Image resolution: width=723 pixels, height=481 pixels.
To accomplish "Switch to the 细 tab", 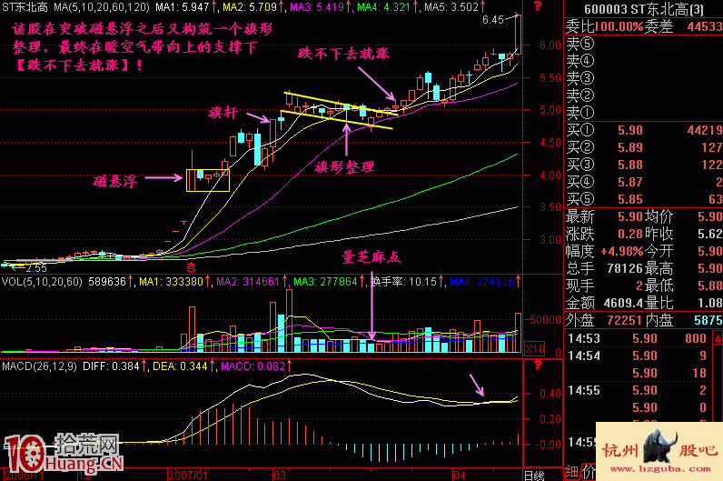I will (571, 472).
